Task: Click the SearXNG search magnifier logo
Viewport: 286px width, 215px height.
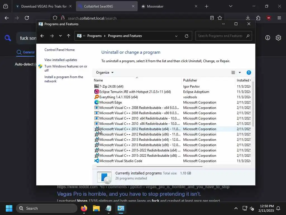Action: click(x=8, y=38)
